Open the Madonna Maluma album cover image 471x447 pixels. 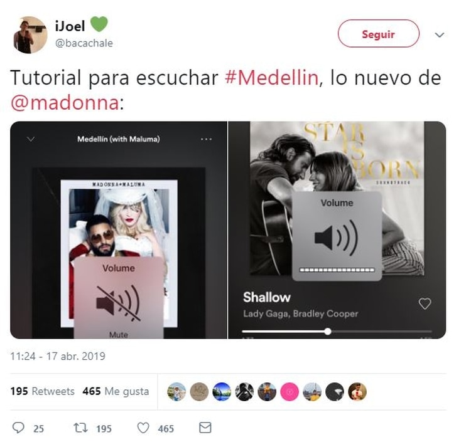click(119, 253)
